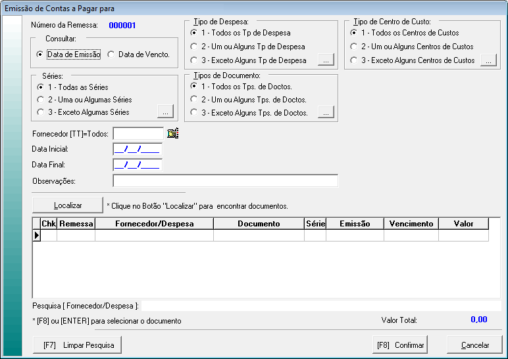Choose 2 - Um ou Alguns Tps. de Doctos.

194,100
